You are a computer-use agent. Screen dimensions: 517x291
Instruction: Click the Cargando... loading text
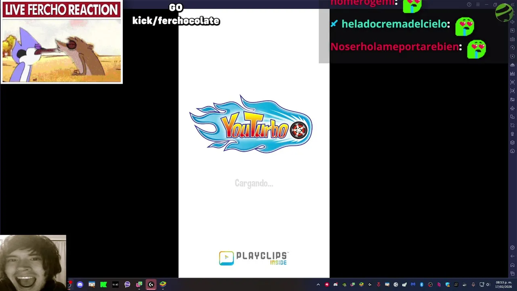(x=254, y=183)
